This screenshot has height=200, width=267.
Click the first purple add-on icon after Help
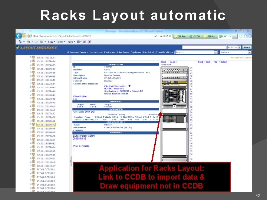(85, 42)
